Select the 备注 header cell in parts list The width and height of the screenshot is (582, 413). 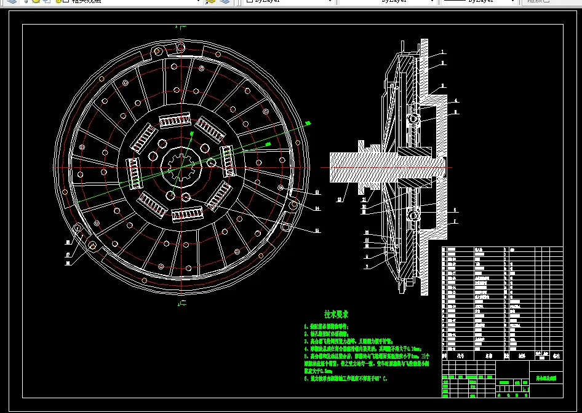coord(556,355)
